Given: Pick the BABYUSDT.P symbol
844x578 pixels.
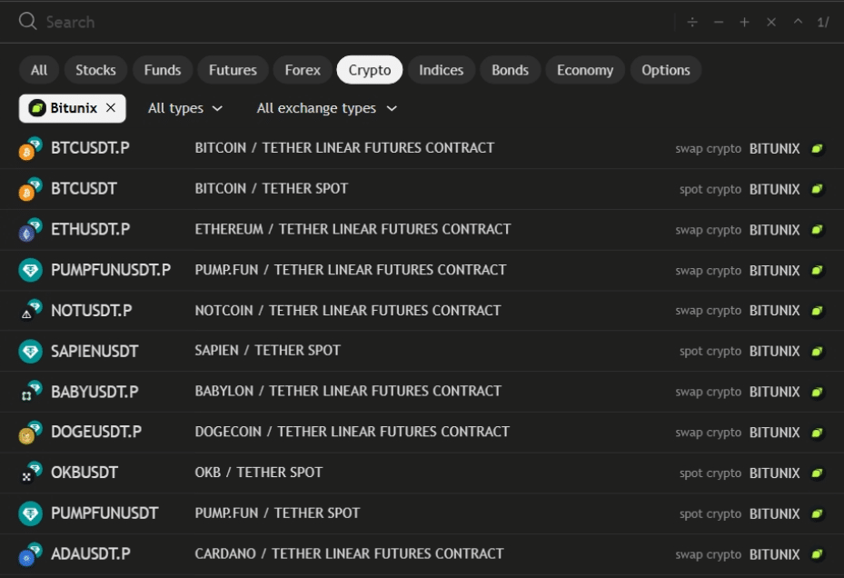Looking at the screenshot, I should click(422, 392).
